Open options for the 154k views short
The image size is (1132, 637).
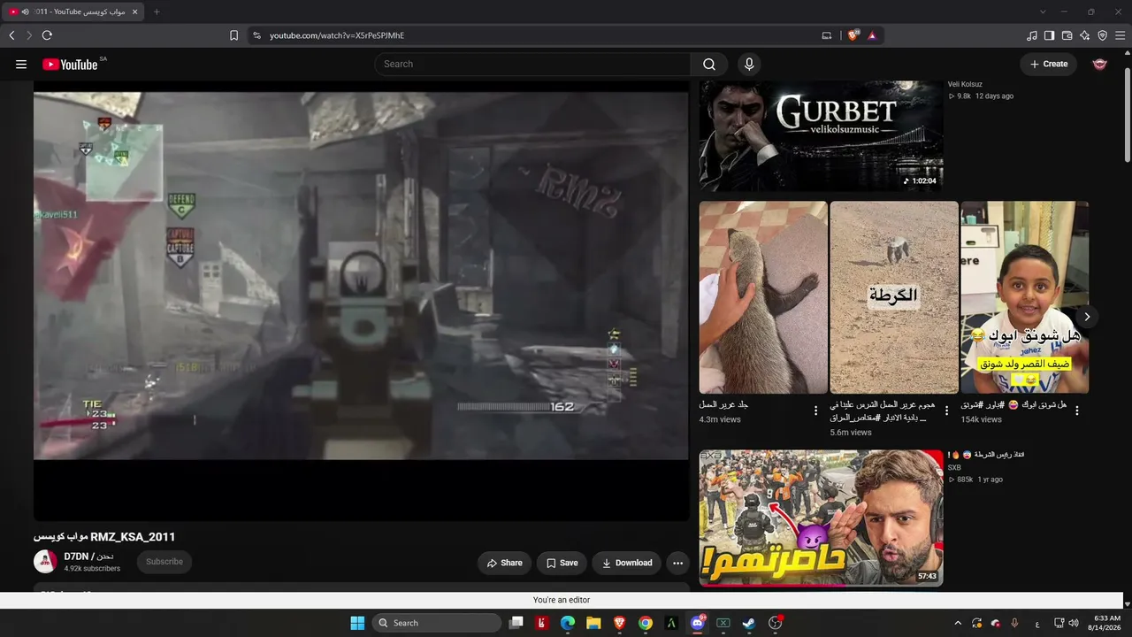(1077, 411)
